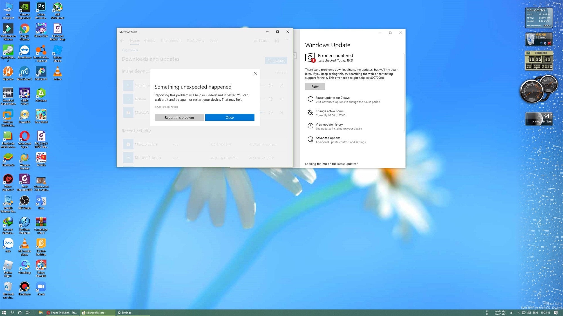Select the Deals tab in Store
The height and width of the screenshot is (316, 563).
[x=213, y=40]
